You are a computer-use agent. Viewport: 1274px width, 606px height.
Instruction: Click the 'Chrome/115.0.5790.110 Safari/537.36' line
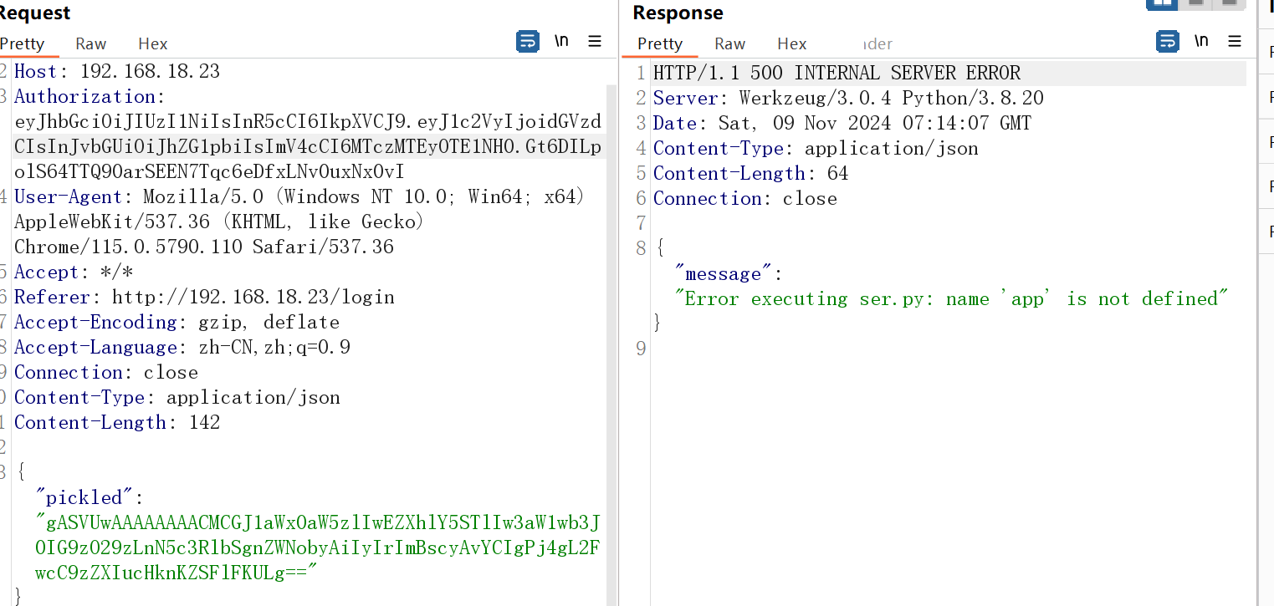(x=204, y=247)
